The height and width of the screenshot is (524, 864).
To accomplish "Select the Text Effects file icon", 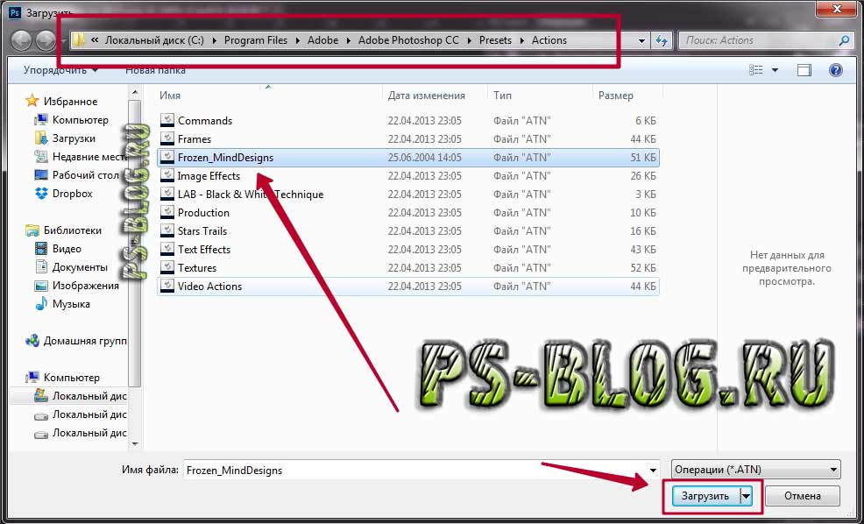I will pyautogui.click(x=167, y=249).
